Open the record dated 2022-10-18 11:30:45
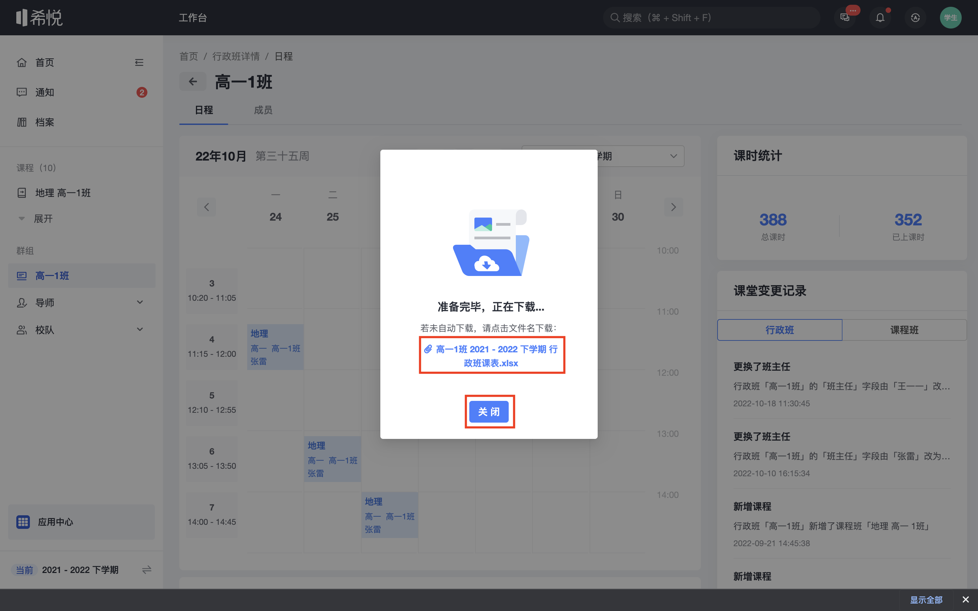 tap(842, 384)
